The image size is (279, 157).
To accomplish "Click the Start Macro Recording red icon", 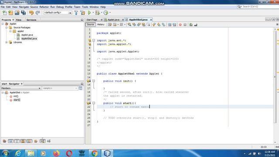I will click(180, 24).
